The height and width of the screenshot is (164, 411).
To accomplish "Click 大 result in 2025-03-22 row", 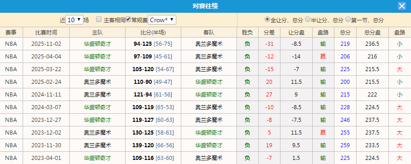I will 400,69.
